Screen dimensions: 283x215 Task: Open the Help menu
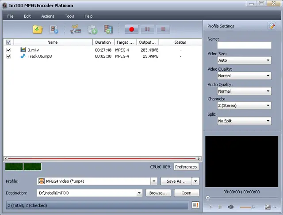(88, 16)
